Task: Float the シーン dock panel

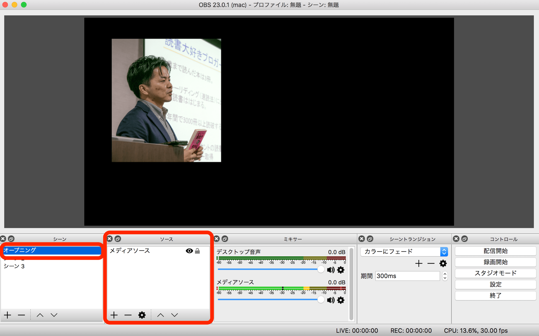Action: click(11, 239)
